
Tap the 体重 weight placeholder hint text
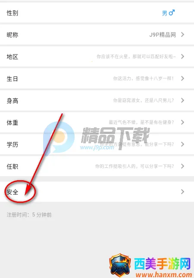tap(141, 122)
